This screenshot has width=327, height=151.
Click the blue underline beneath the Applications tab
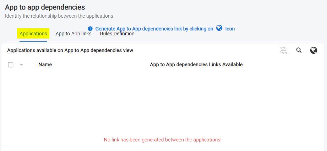click(x=33, y=41)
